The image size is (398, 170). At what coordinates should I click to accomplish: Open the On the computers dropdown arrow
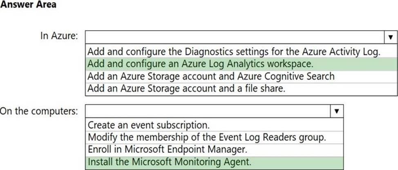(x=337, y=111)
